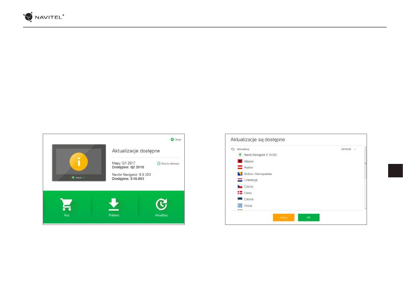Select the Bośnia i Hercegowina flag icon

(x=240, y=174)
